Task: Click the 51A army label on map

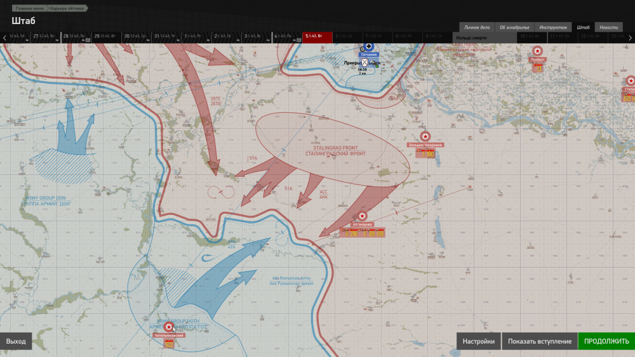Action: click(288, 188)
